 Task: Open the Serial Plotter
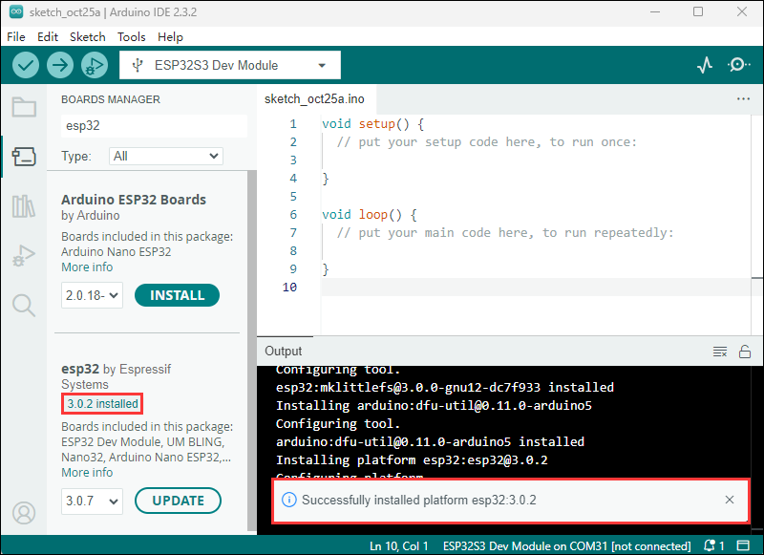[705, 65]
